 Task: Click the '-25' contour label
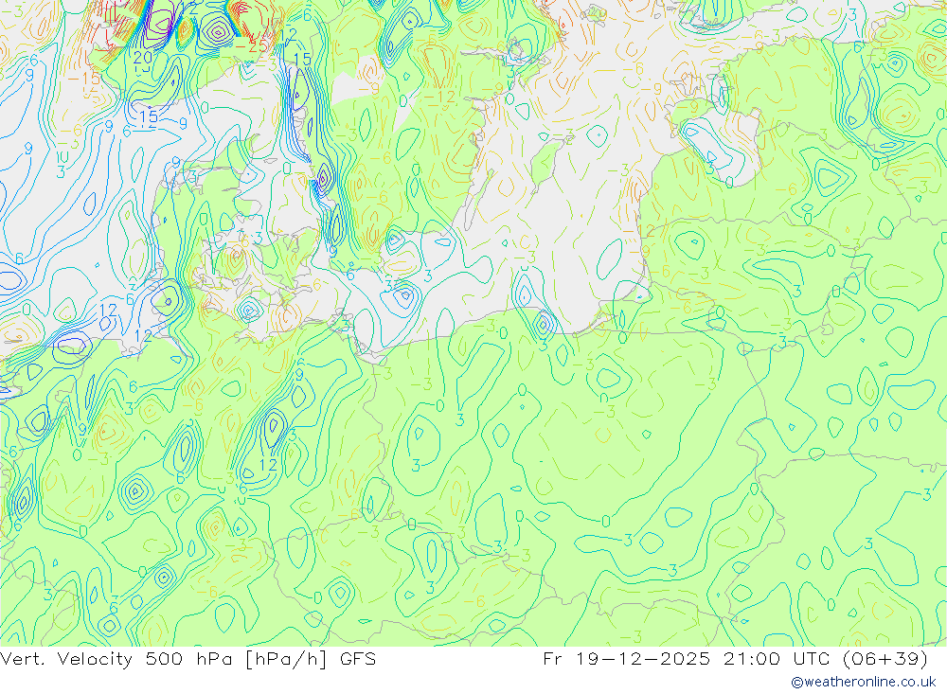(x=251, y=45)
